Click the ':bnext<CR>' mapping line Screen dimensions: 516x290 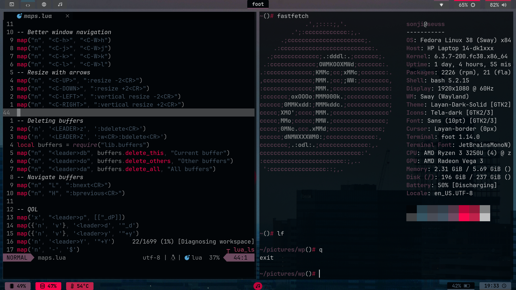[64, 185]
